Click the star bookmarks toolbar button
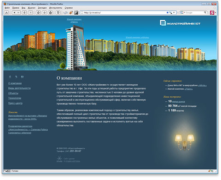Image resolution: width=221 pixels, height=180 pixels. [x=44, y=12]
